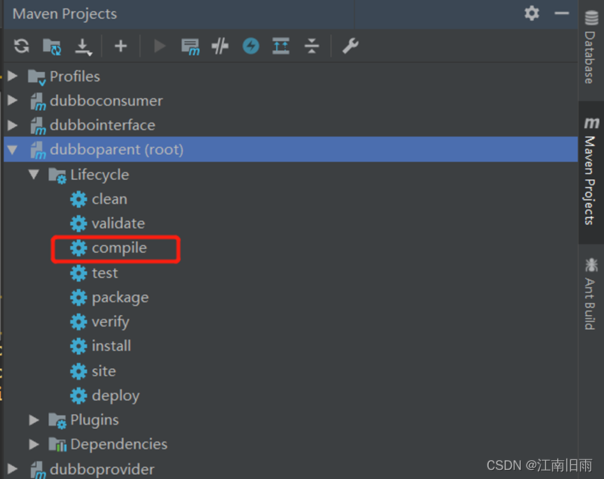The width and height of the screenshot is (604, 479).
Task: Click chart folder icon beside Dependencies
Action: (57, 445)
